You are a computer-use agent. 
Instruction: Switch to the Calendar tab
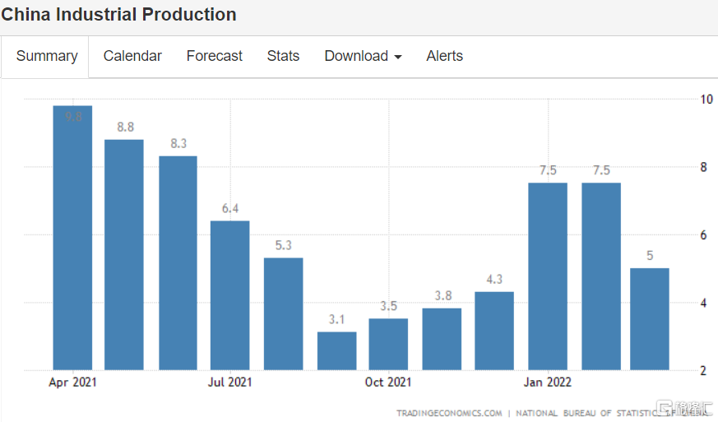132,56
